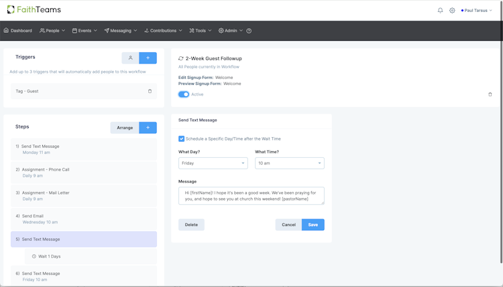This screenshot has height=287, width=503.
Task: Uncheck Schedule a Specific Day/Time checkbox
Action: [x=181, y=139]
